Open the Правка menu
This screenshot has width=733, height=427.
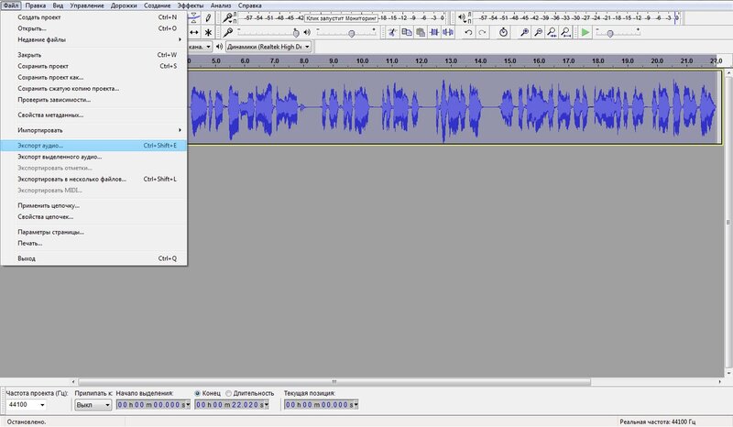pyautogui.click(x=36, y=5)
